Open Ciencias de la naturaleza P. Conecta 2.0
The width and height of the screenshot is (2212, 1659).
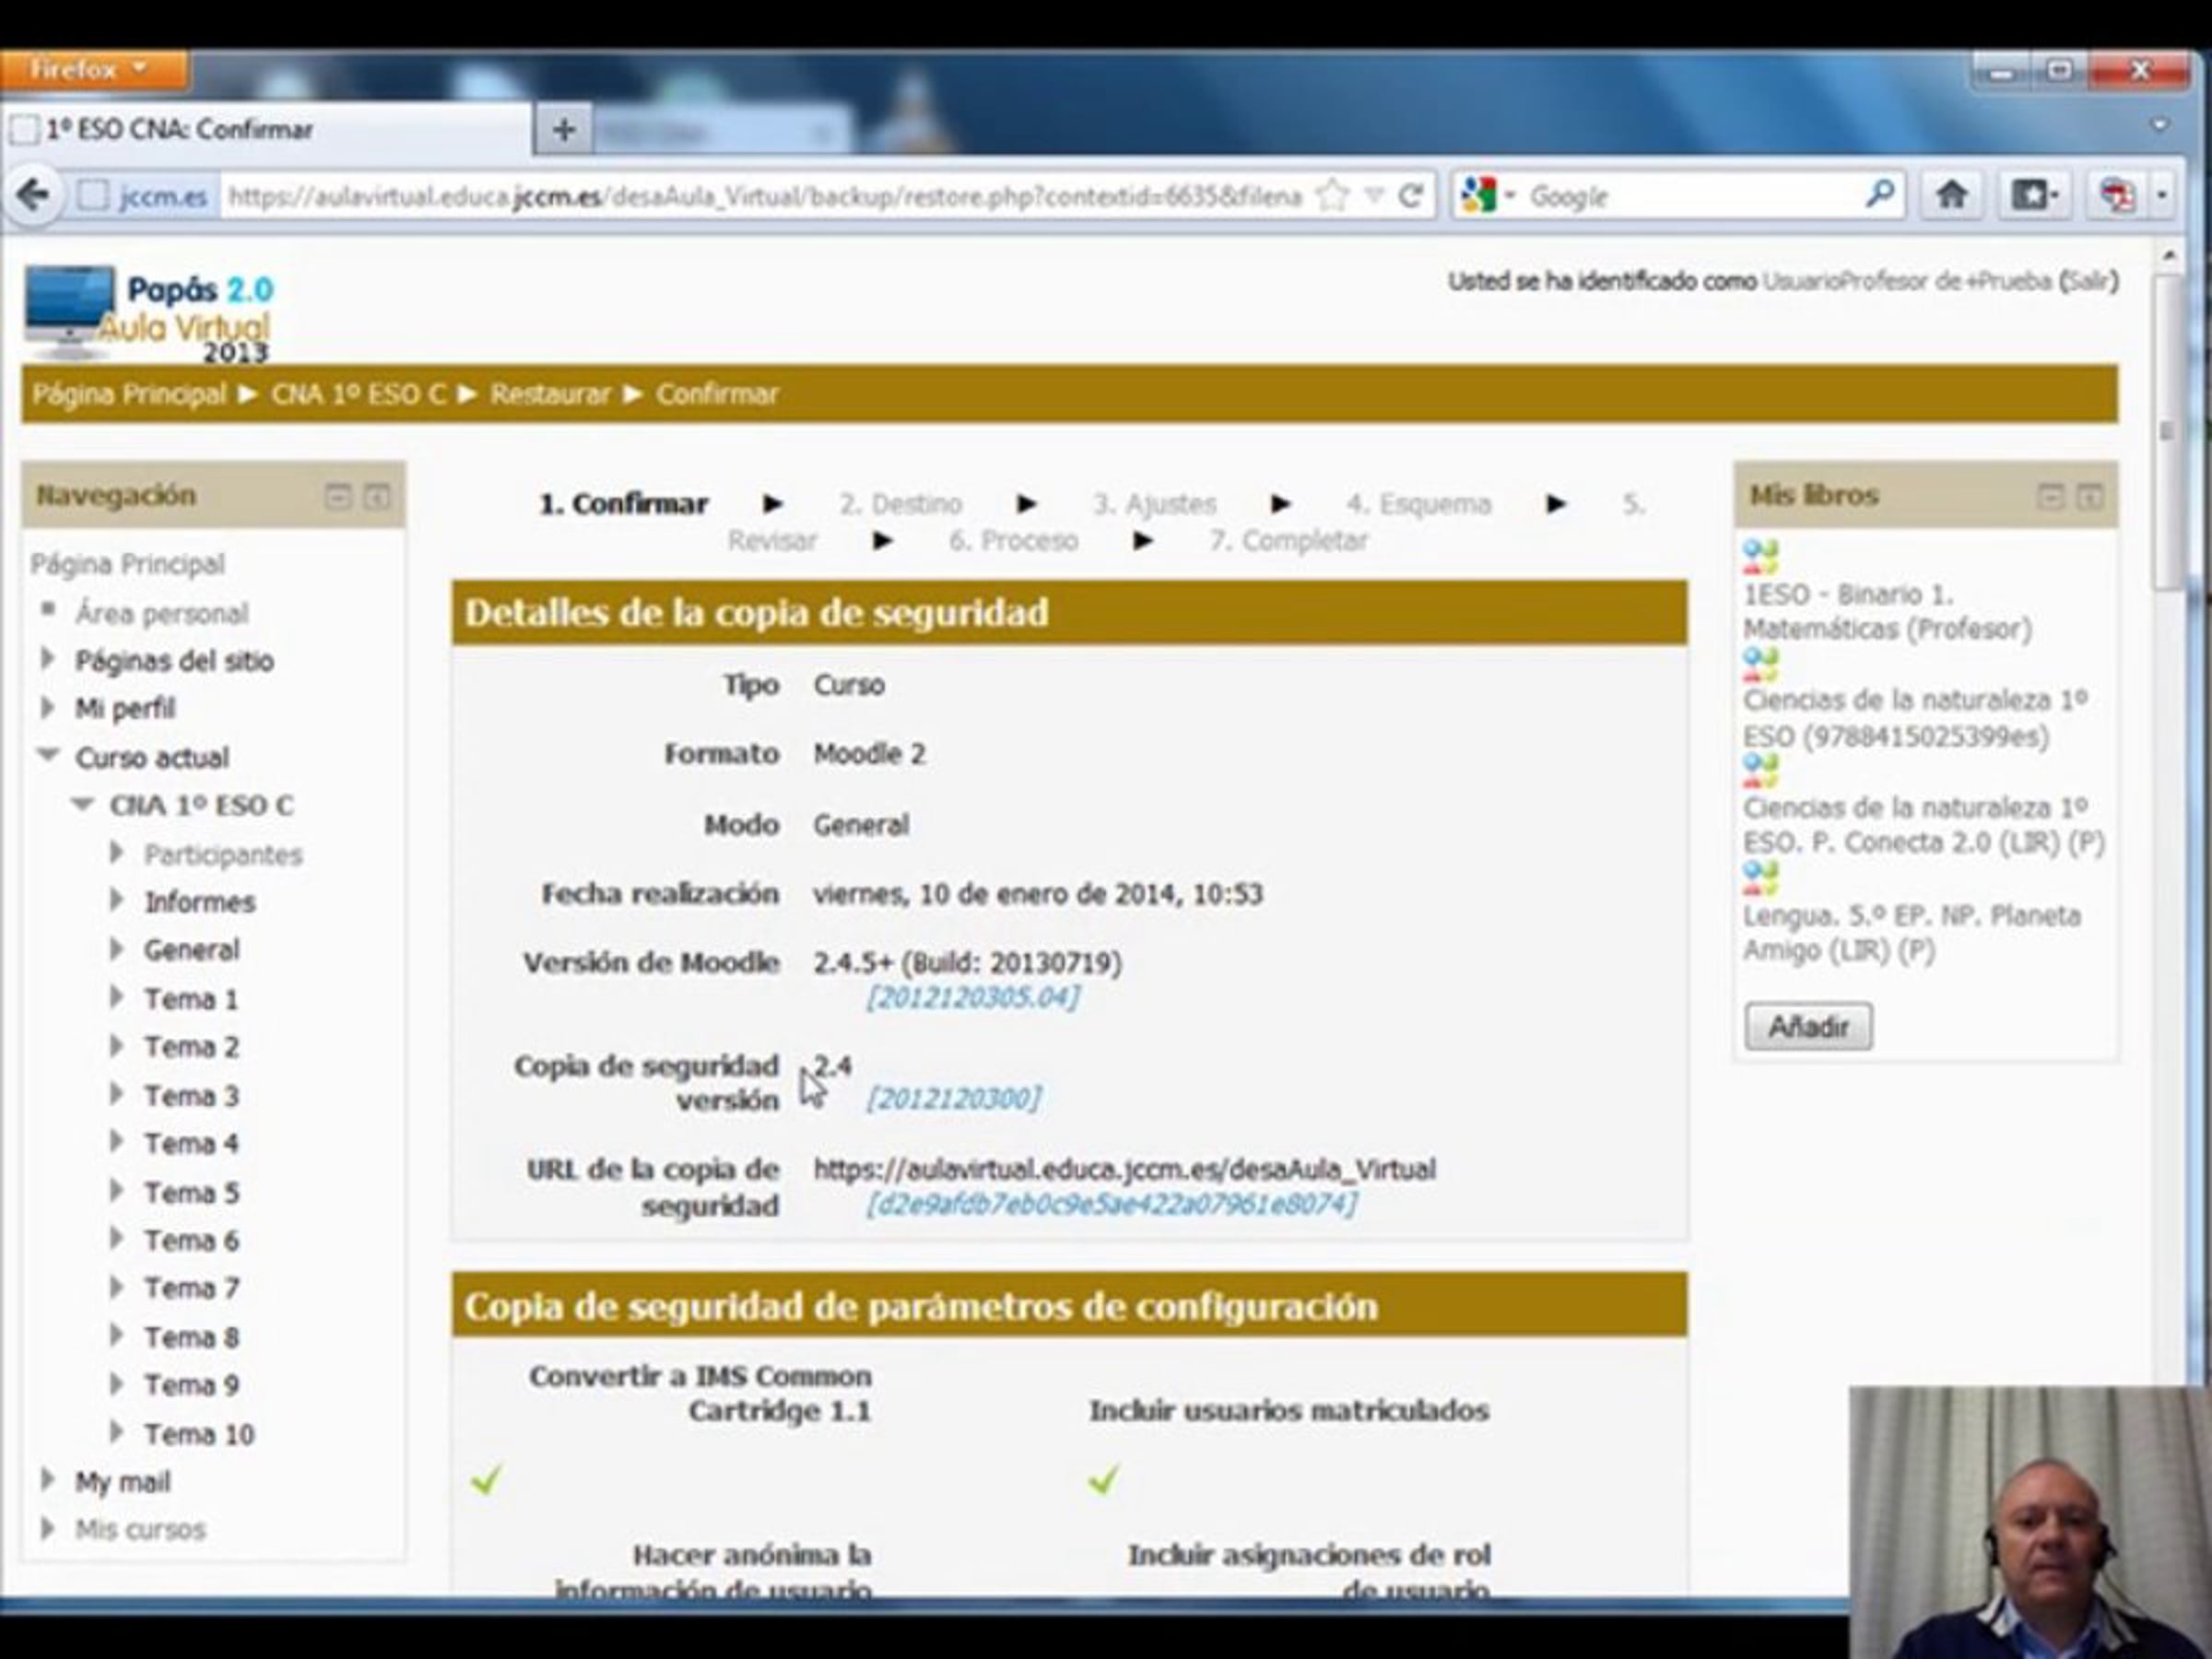tap(1924, 825)
